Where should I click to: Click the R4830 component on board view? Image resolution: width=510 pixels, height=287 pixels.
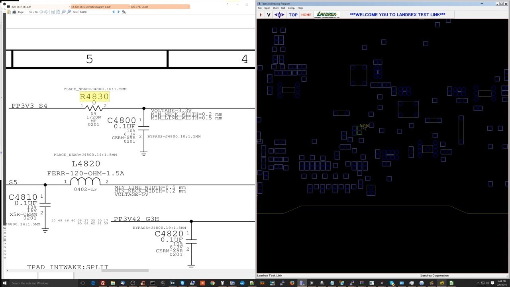pos(360,130)
